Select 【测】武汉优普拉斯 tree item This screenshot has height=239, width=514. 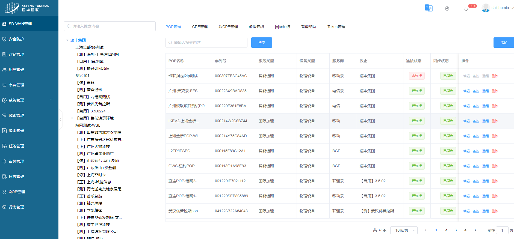pyautogui.click(x=93, y=104)
